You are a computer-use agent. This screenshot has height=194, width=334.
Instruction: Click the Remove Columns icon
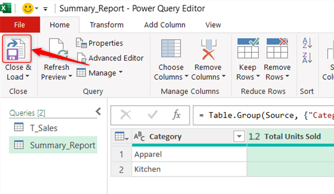tap(208, 50)
